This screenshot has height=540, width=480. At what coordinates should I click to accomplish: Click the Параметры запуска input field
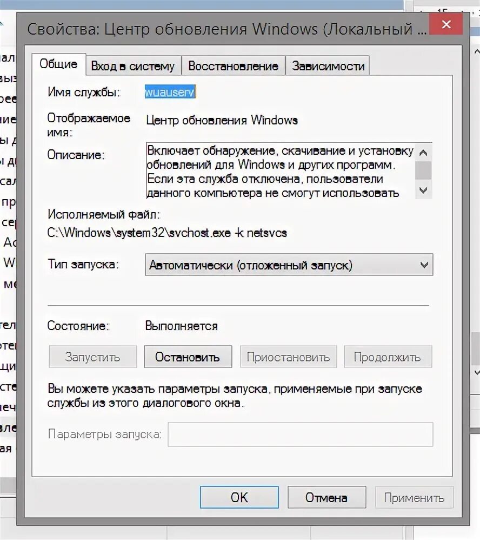[x=301, y=434]
